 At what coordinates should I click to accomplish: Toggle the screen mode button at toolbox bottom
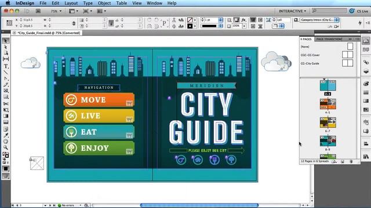coord(6,176)
